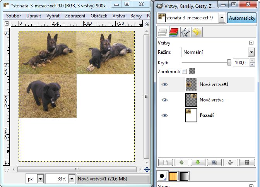Lower the selected layer one step
Viewport: 260px width, 187px height.
coord(197,162)
